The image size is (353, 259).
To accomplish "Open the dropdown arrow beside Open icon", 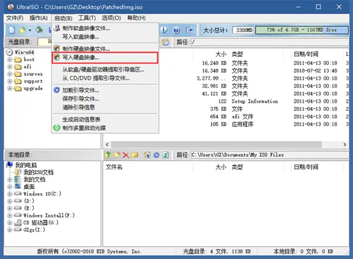I will pyautogui.click(x=30, y=30).
